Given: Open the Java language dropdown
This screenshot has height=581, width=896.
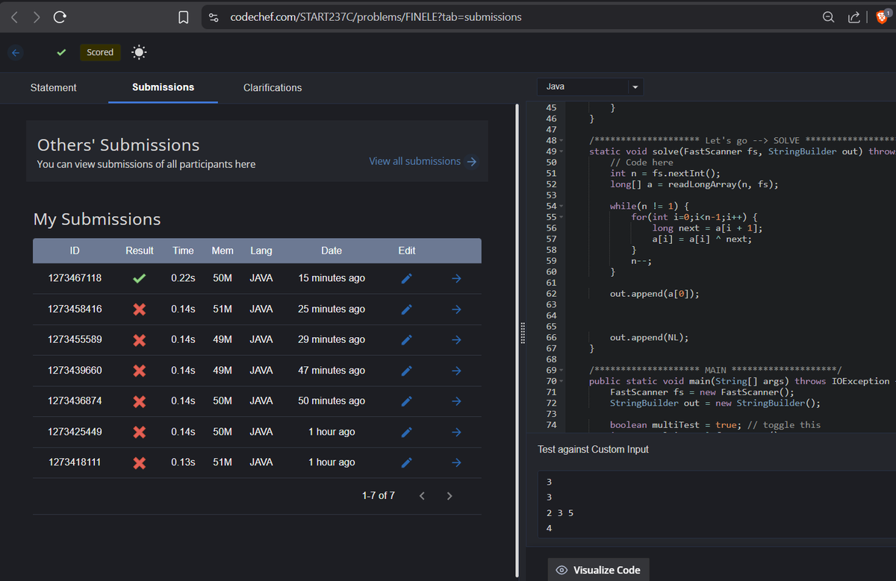Looking at the screenshot, I should [x=590, y=87].
